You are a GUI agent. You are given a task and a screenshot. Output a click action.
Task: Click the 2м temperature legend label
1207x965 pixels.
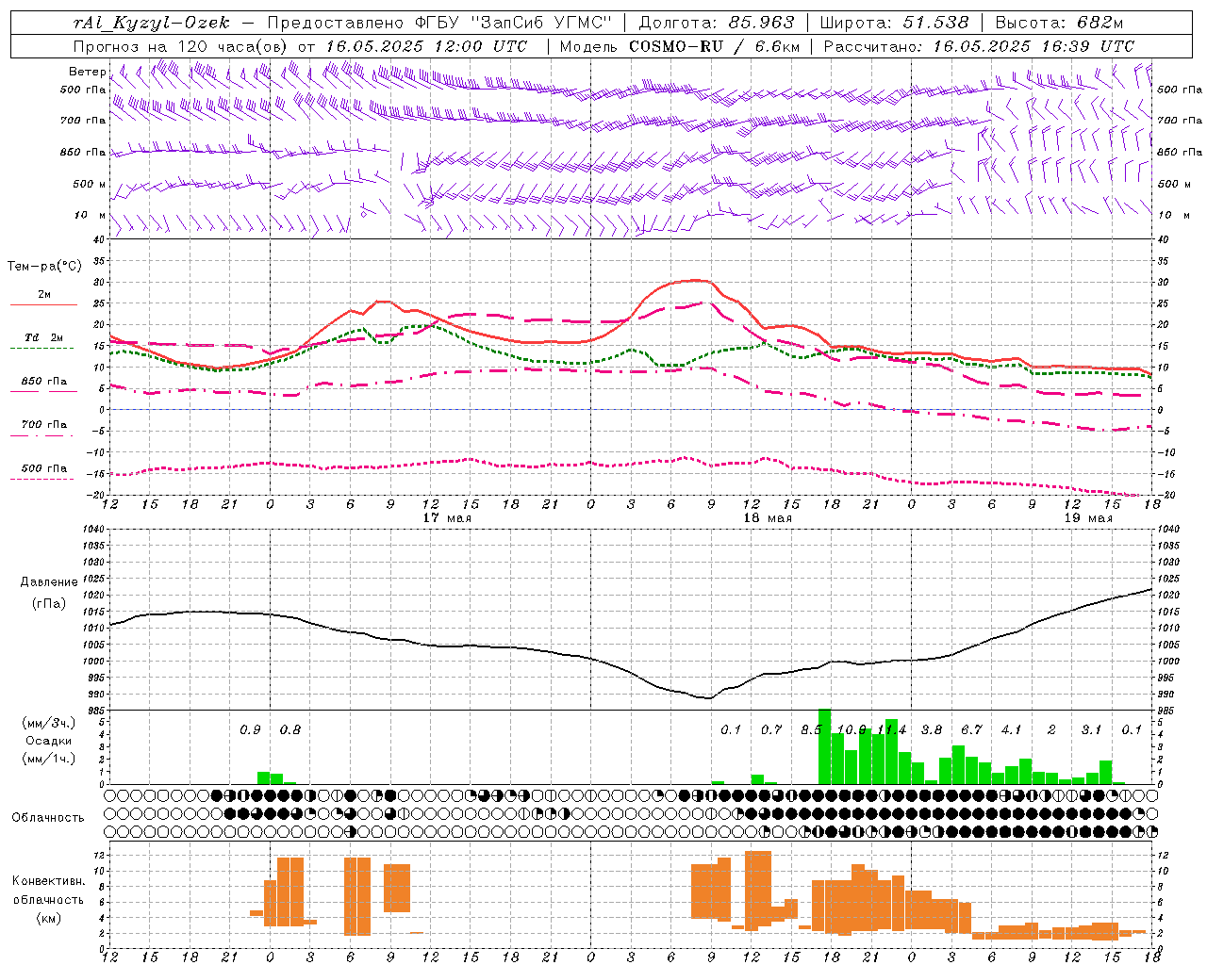point(44,295)
